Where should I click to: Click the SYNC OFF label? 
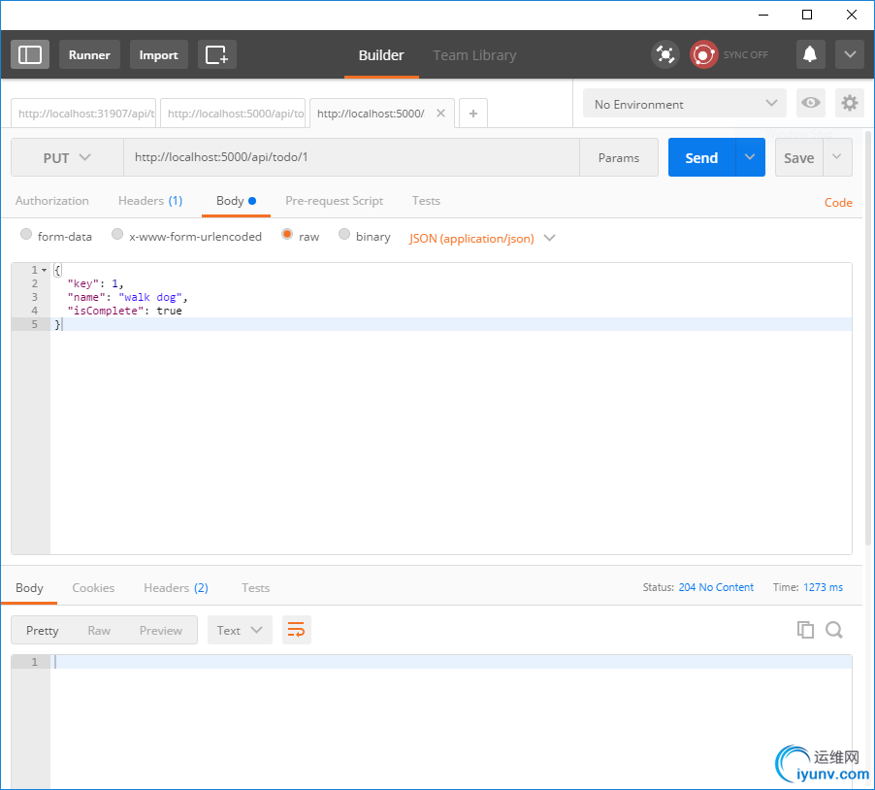pos(746,54)
